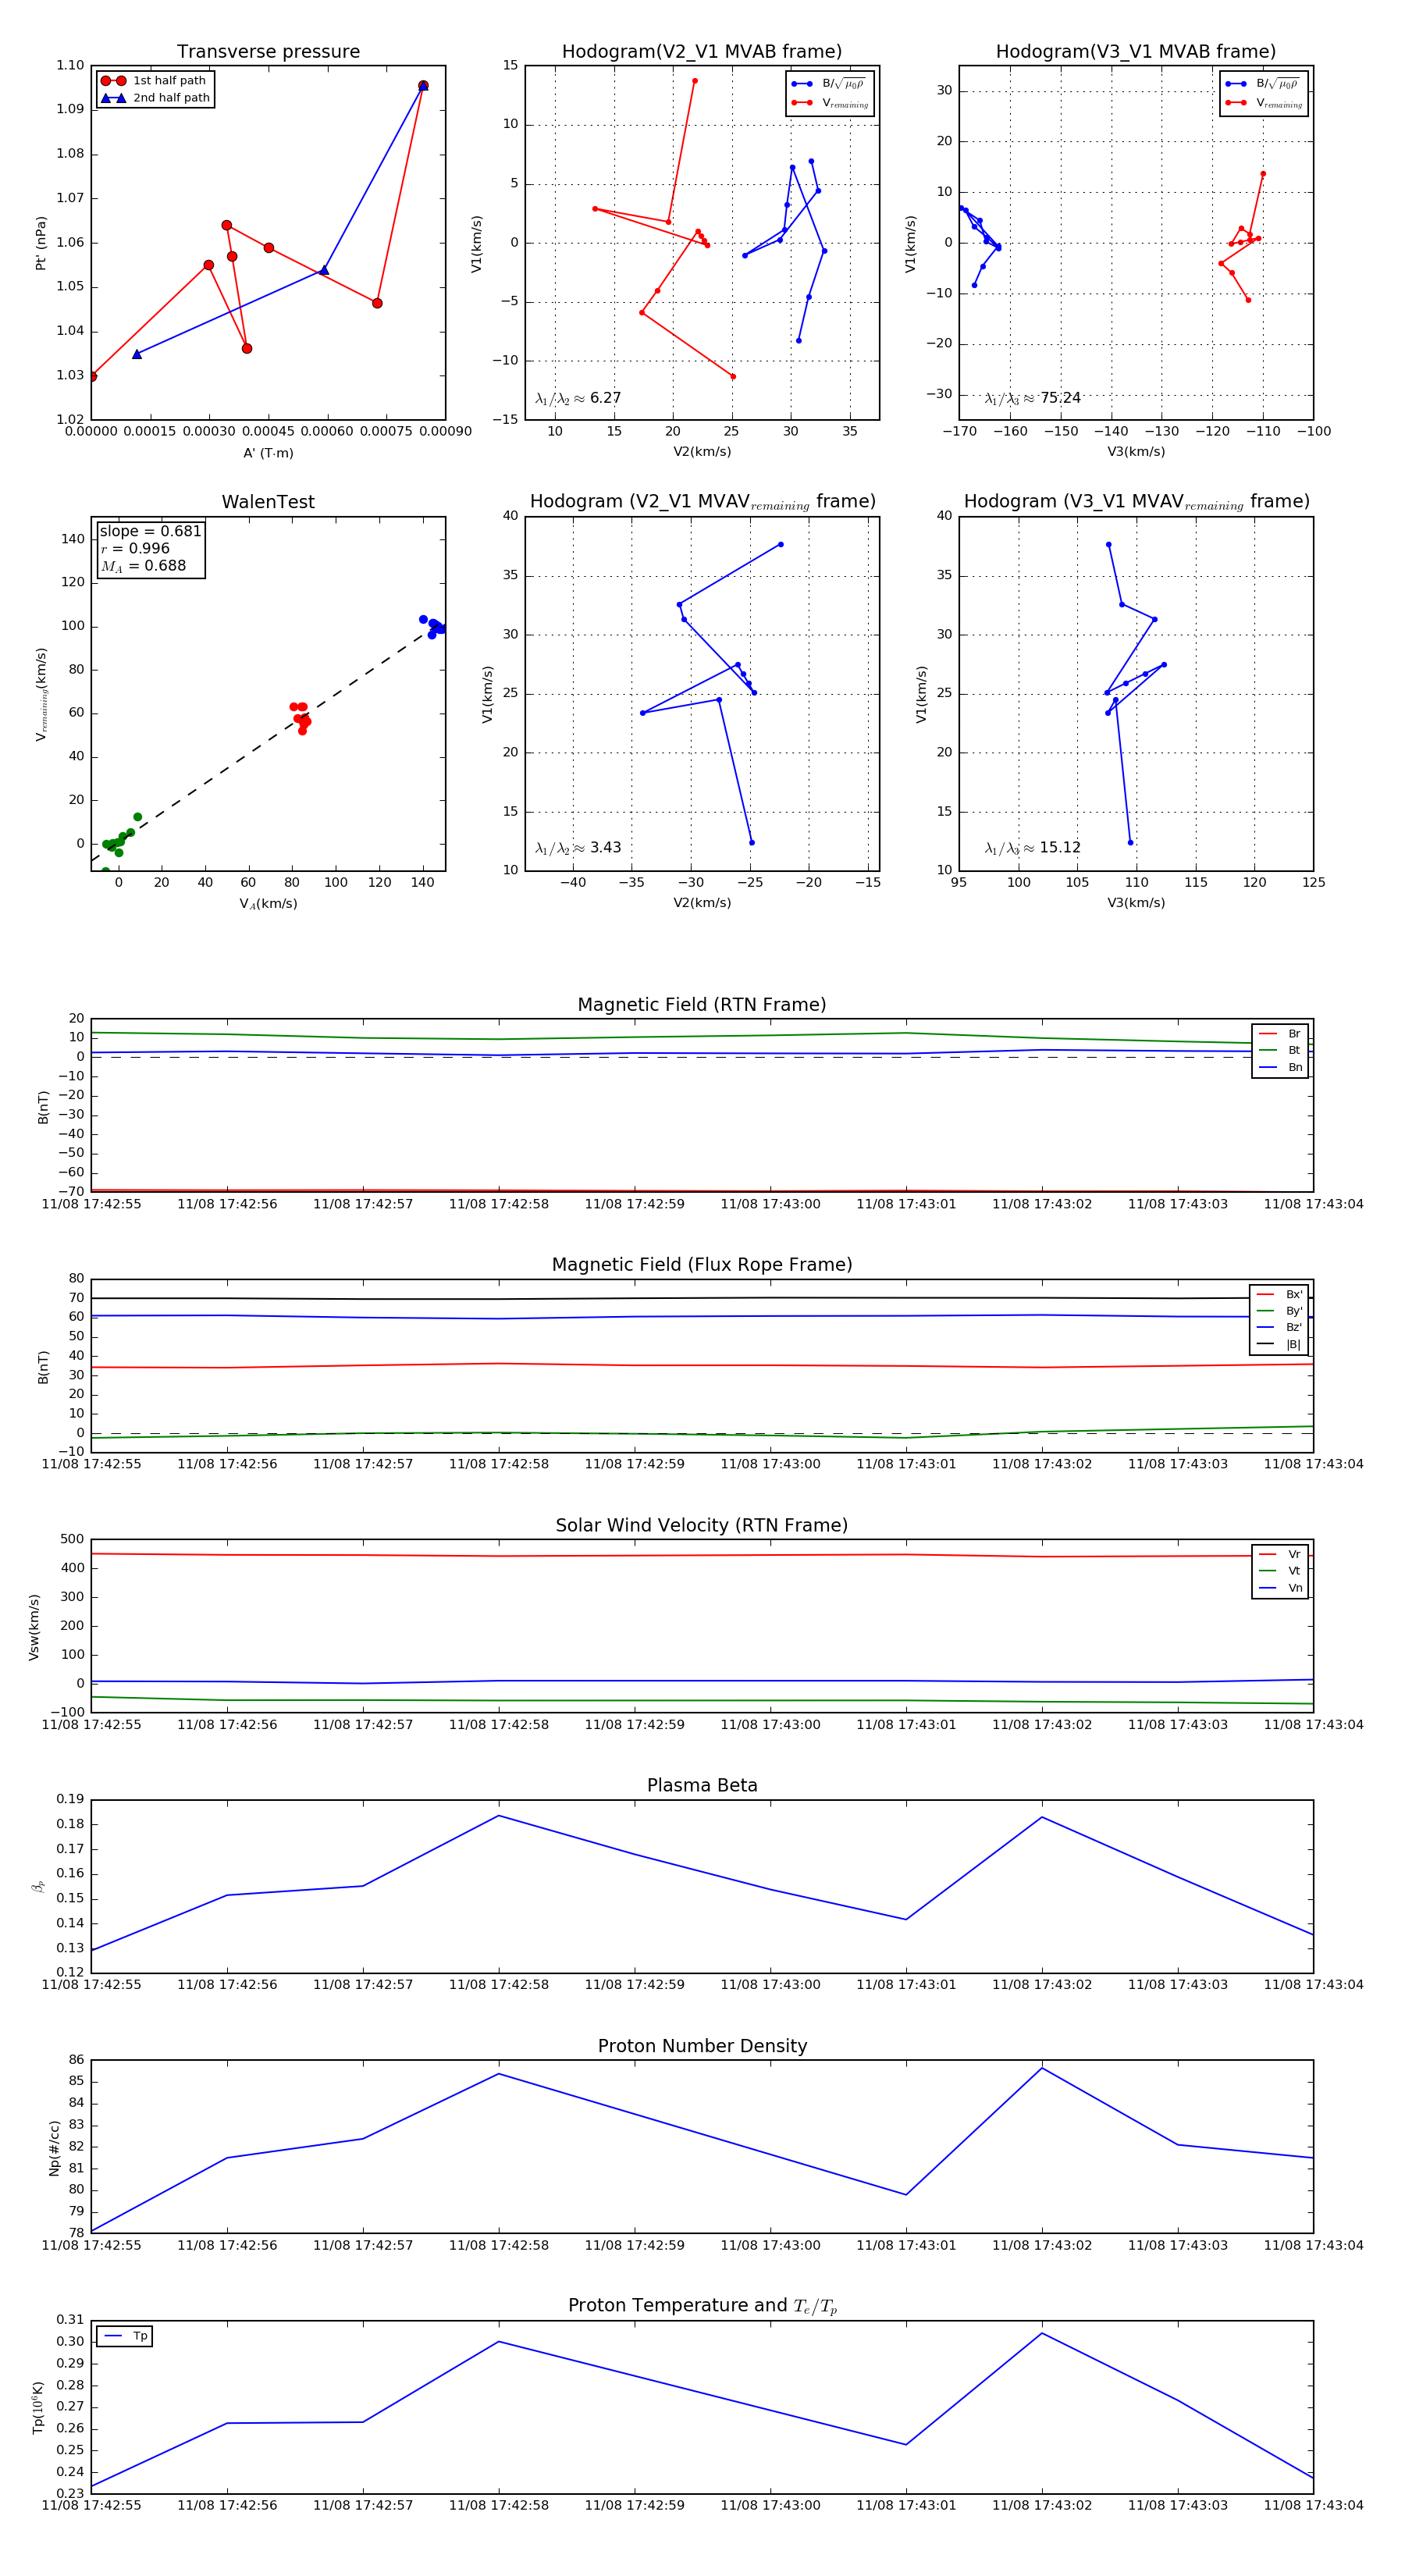Click the 'Hodogram(V2_V1 MVAB frame)' title
1405x2576 pixels.
702,52
